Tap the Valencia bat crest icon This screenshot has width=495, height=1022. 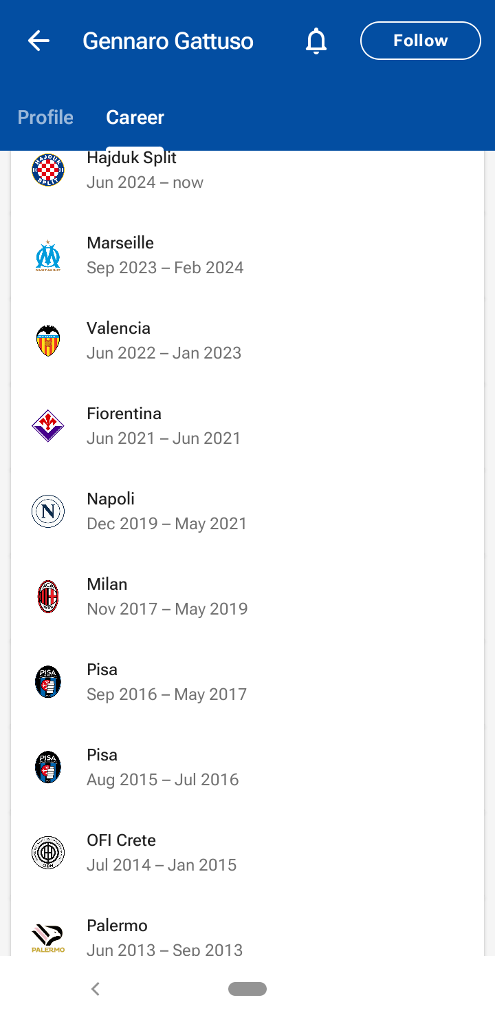[x=48, y=341]
